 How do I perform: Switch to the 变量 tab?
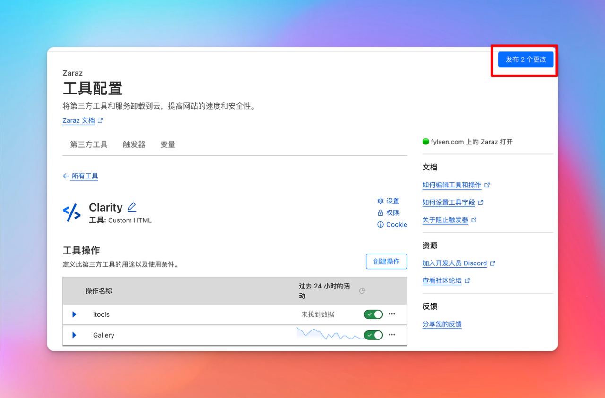click(x=168, y=144)
